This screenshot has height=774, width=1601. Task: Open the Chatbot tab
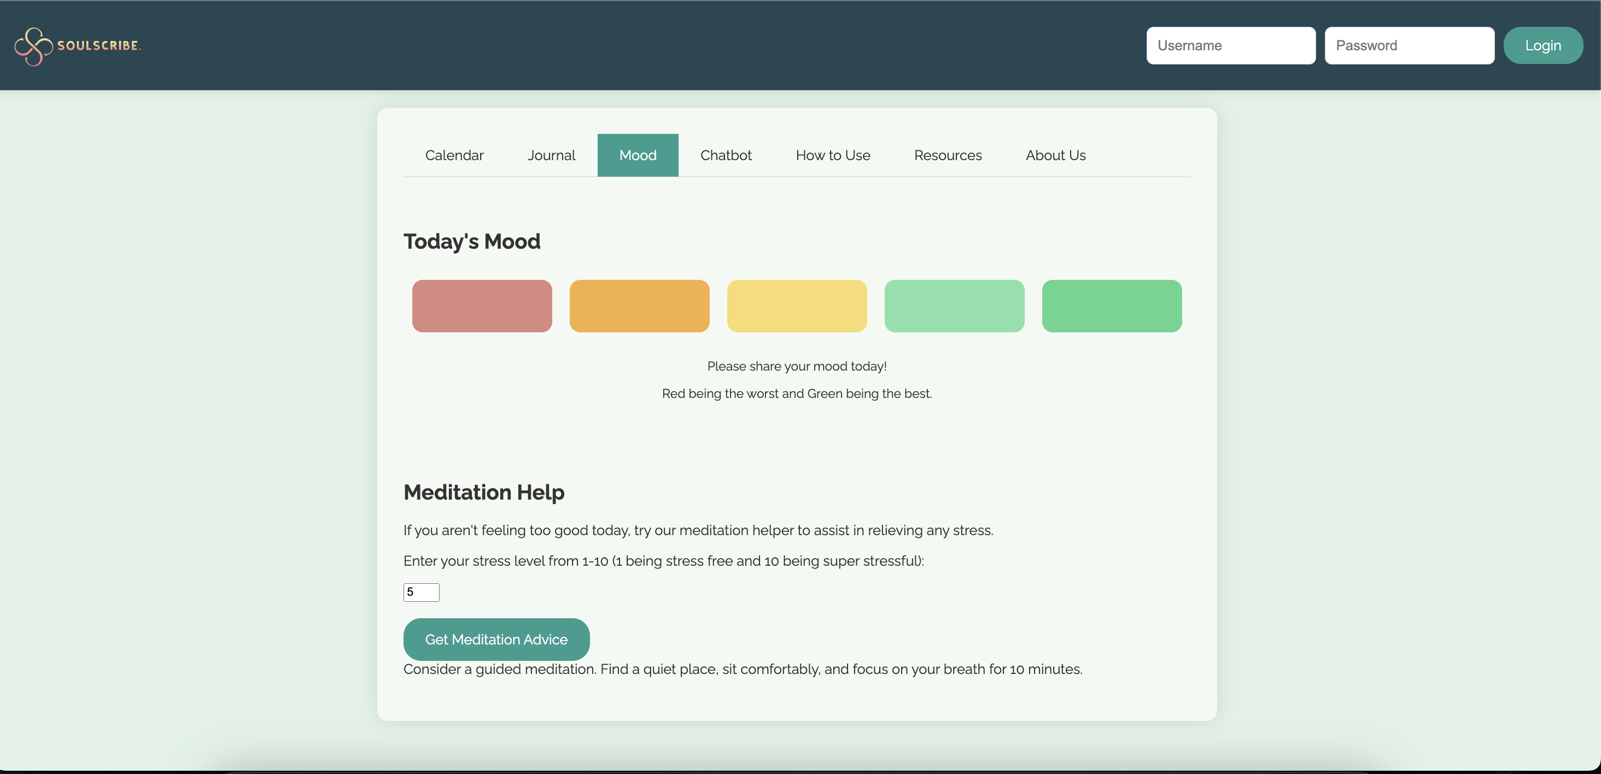[x=725, y=155]
